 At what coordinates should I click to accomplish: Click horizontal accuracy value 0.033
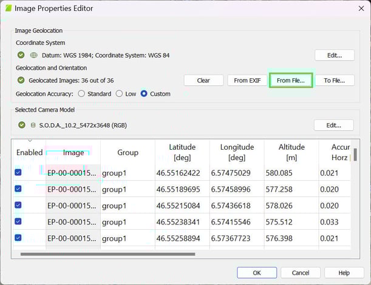(x=329, y=222)
